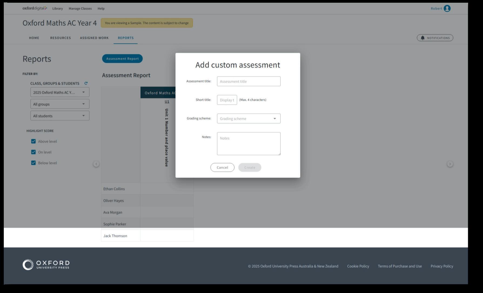Open the Grading scheme dropdown

[249, 119]
